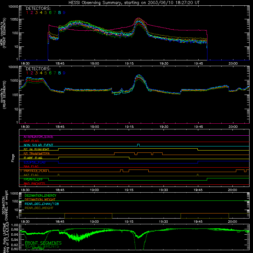Click the REAR_DEC_CHAN/128 legend label
Screen dimensions: 253x253
pos(42,204)
